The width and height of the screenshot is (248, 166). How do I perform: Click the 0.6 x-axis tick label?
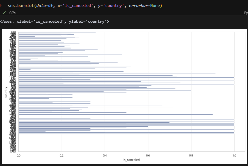[148, 155]
